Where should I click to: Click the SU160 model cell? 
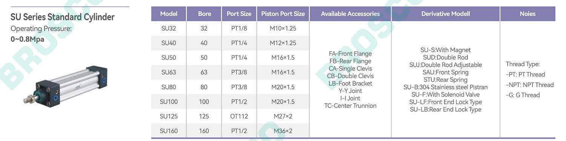point(169,131)
